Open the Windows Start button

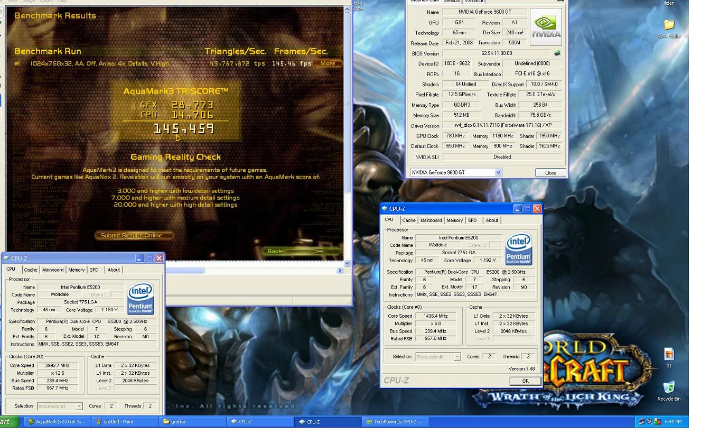point(10,422)
